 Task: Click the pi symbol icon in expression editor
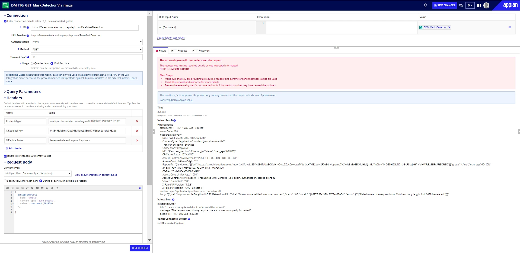[x=52, y=188]
